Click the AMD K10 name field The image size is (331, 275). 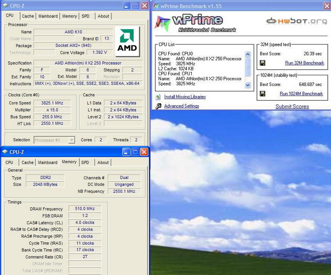[x=73, y=32]
